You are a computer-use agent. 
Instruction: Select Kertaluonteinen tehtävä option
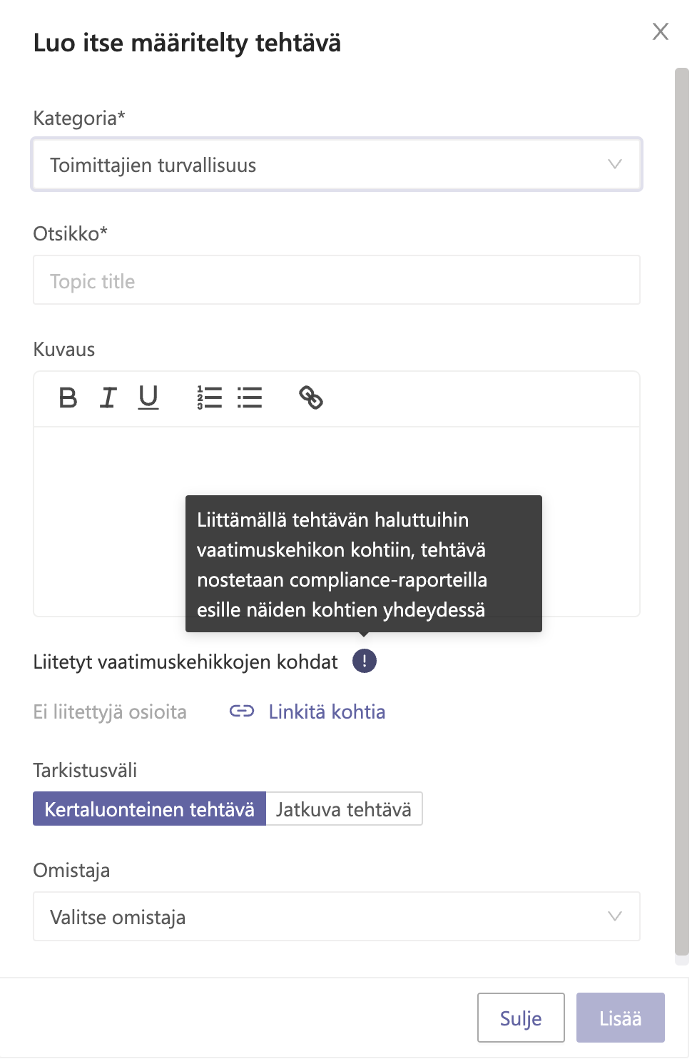click(149, 809)
